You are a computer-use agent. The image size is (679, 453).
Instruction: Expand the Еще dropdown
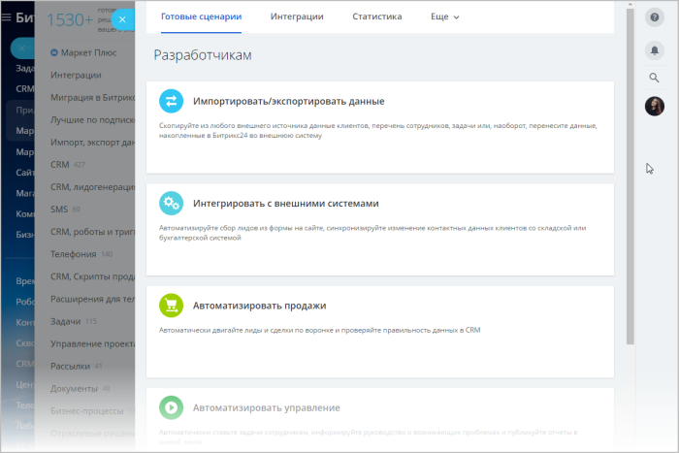(444, 16)
